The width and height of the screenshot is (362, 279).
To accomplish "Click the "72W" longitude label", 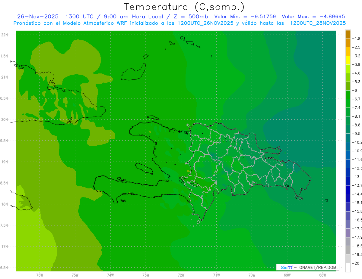I will click(x=181, y=275).
